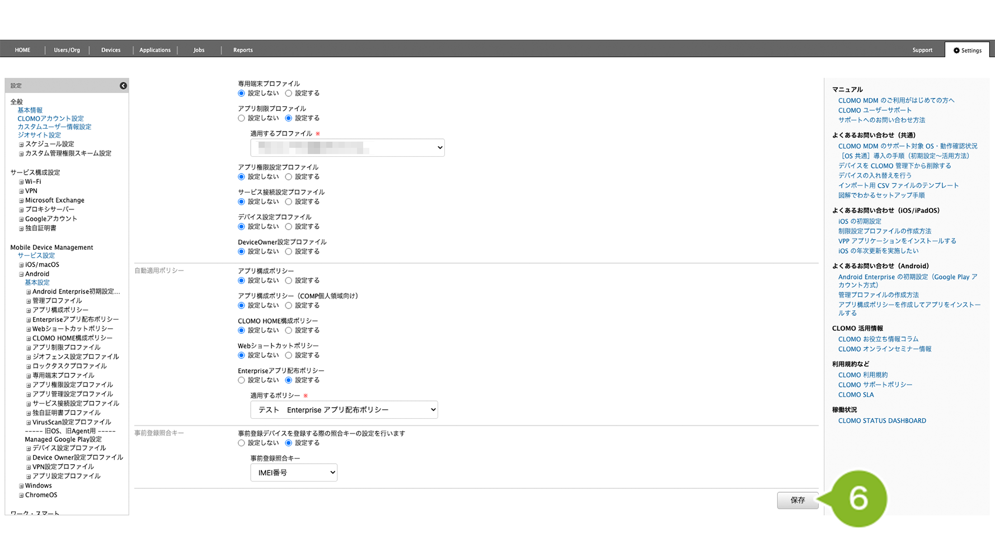Expand the VPN tree plus icon
995x560 pixels.
click(21, 192)
